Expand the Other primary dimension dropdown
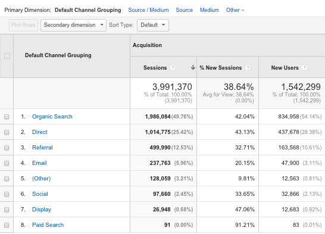The image size is (325, 234). pyautogui.click(x=235, y=10)
